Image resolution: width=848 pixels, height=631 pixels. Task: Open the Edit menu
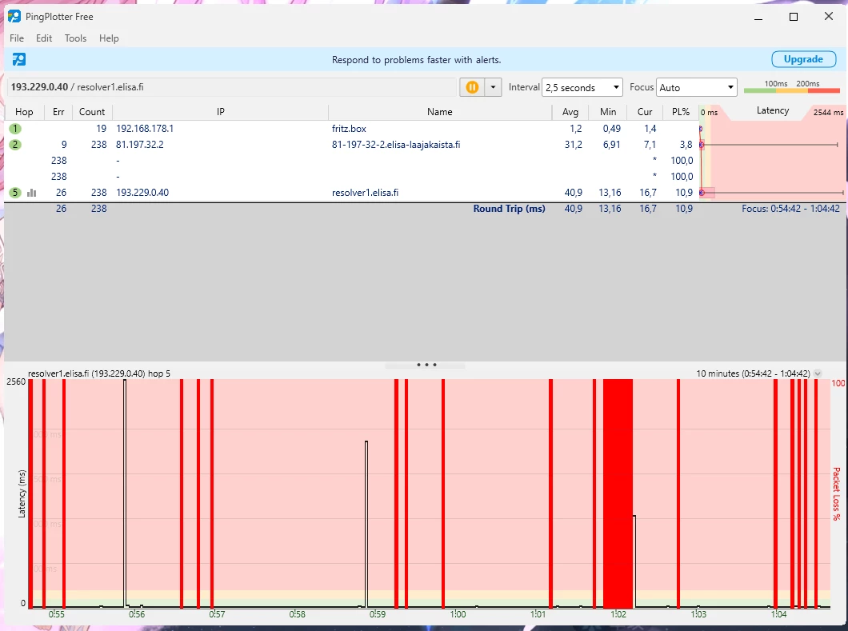click(x=44, y=38)
